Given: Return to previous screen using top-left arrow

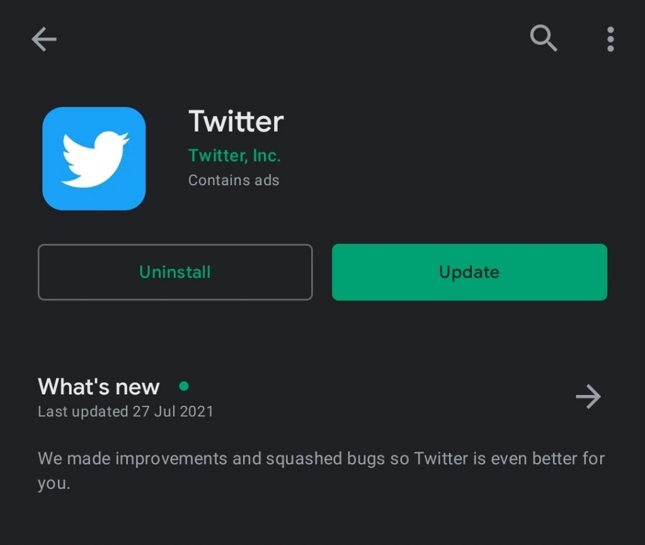Looking at the screenshot, I should coord(44,40).
